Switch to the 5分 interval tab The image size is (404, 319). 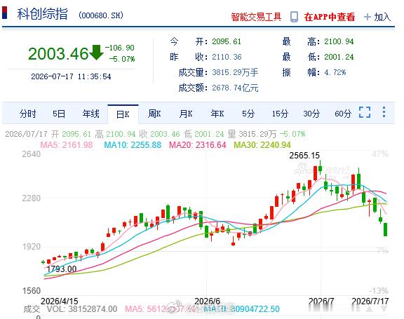pyautogui.click(x=248, y=114)
